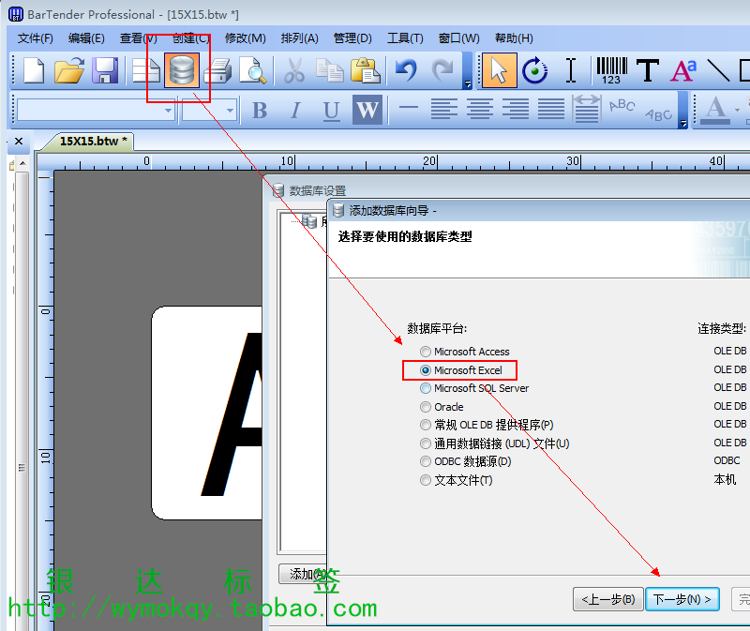
Task: Click the New document icon
Action: pyautogui.click(x=34, y=71)
